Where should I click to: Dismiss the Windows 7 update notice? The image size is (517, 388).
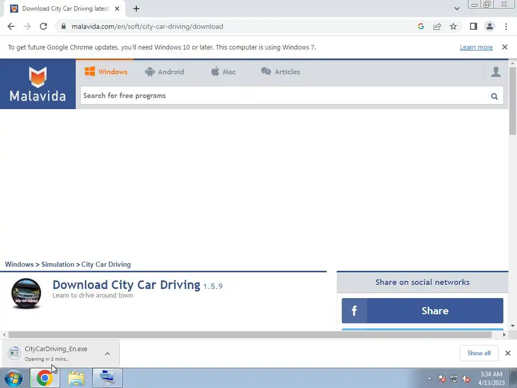[x=504, y=47]
